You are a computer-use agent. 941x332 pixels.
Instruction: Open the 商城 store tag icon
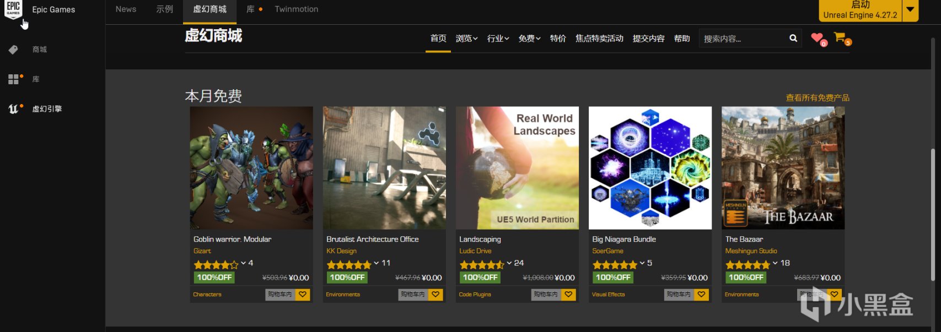[x=13, y=50]
